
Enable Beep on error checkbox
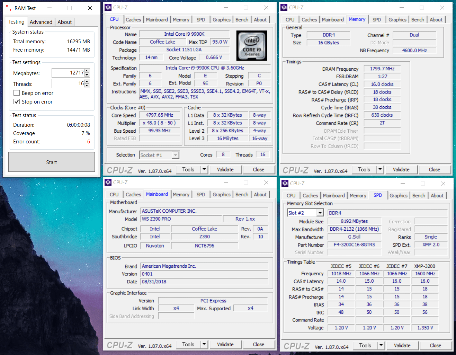[16, 93]
